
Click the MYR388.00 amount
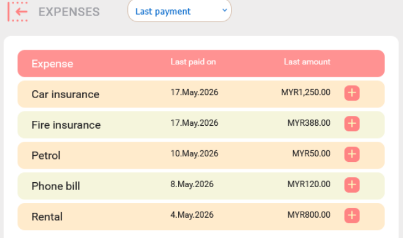click(x=309, y=123)
